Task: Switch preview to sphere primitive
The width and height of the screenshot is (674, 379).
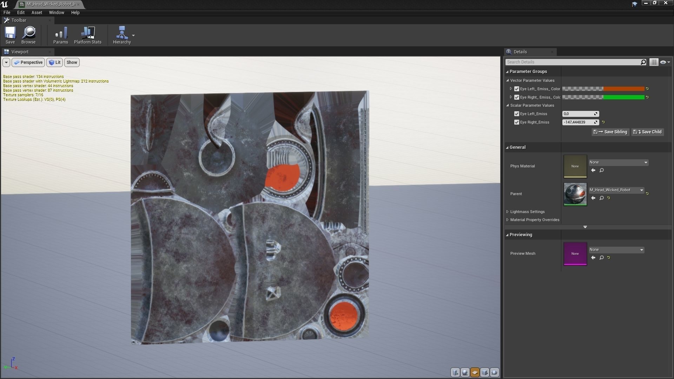Action: pos(465,372)
